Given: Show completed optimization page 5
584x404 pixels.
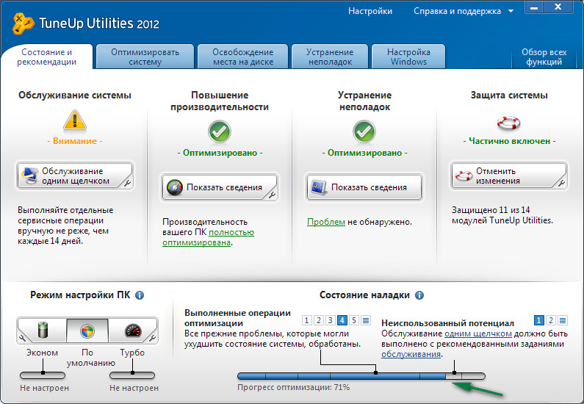Looking at the screenshot, I should (x=354, y=320).
